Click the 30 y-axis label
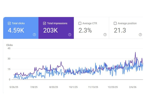This screenshot has height=110, width=146. [9, 59]
